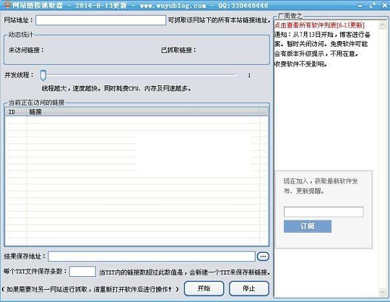Click the browse (...) button for save path

[x=263, y=257]
